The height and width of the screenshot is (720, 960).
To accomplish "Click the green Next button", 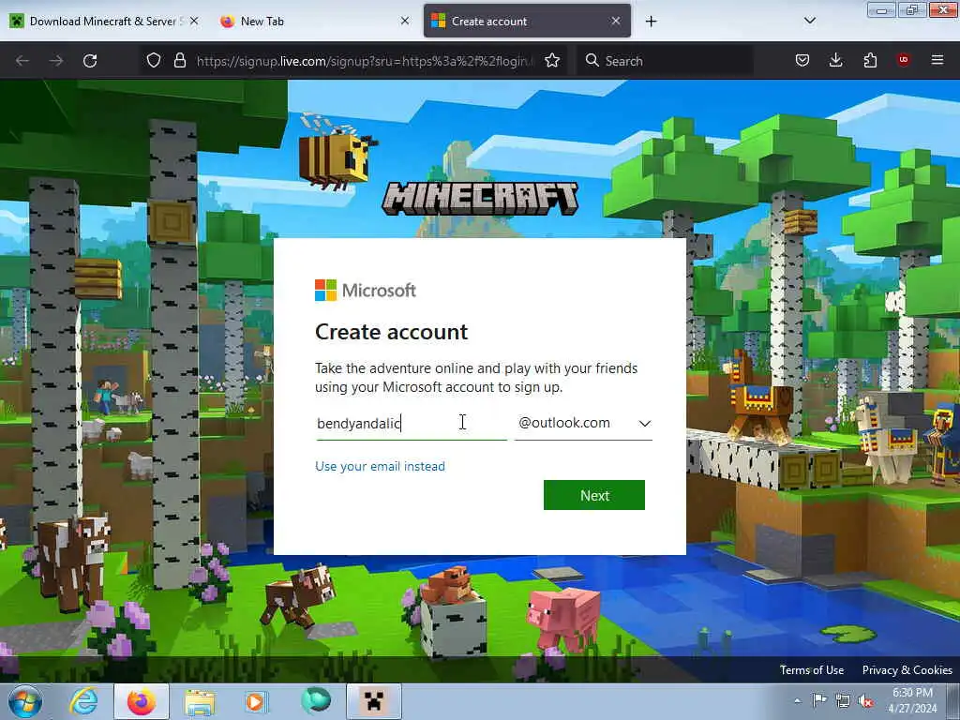I will 593,495.
